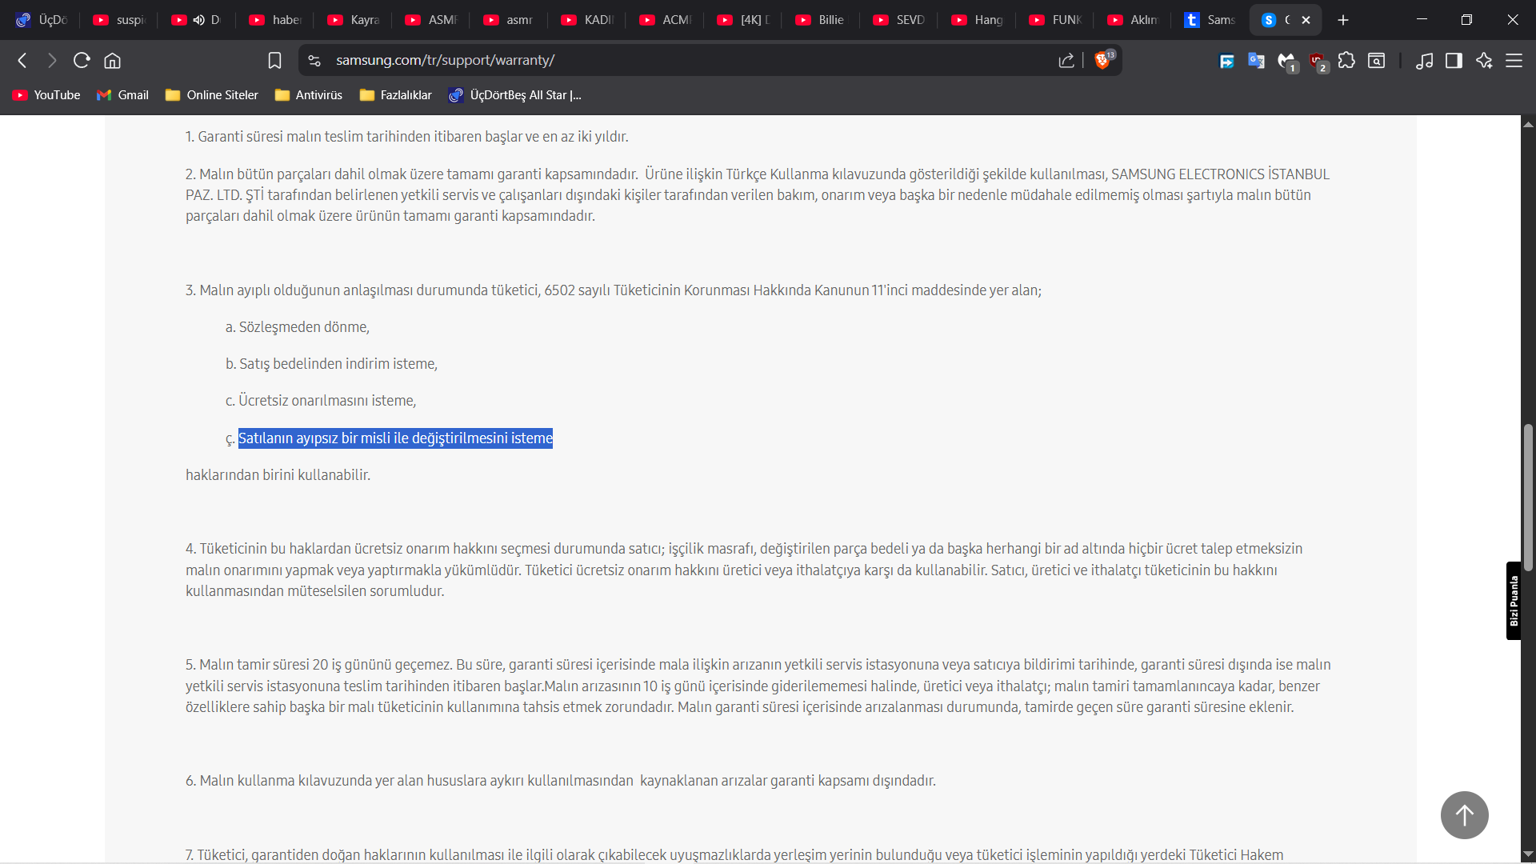The width and height of the screenshot is (1536, 864).
Task: Click the scrollbar down arrow
Action: [x=1528, y=854]
